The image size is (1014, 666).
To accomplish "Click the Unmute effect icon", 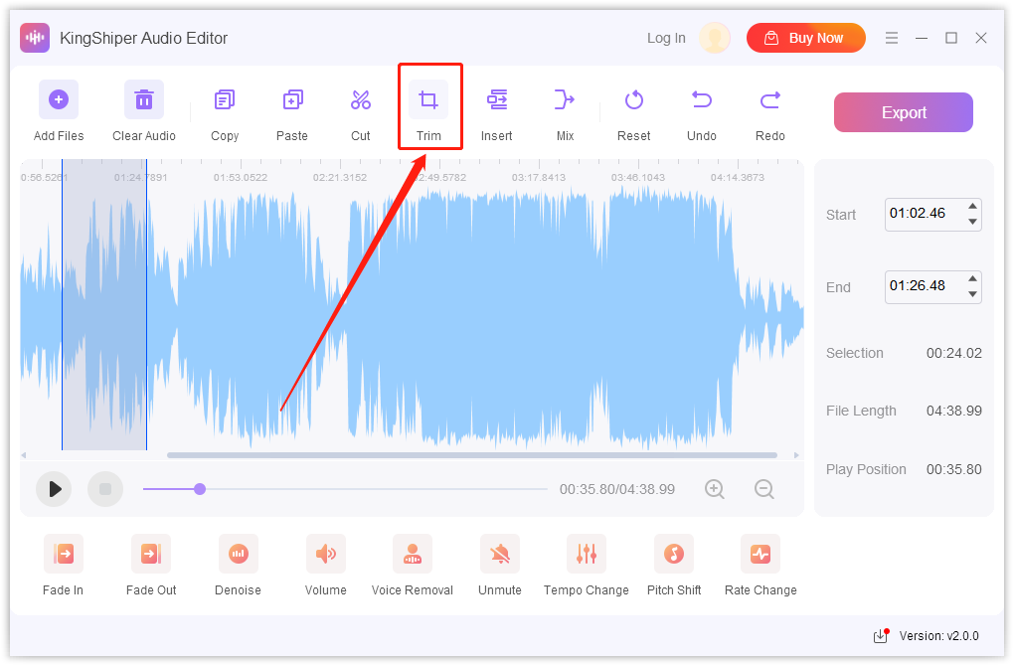I will pos(500,554).
